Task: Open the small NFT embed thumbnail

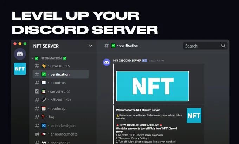Action: [x=194, y=115]
